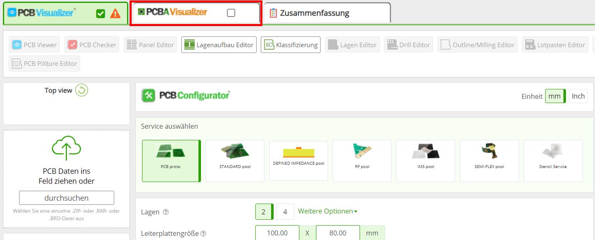The height and width of the screenshot is (240, 595).
Task: Switch to the Zusammenfassung tab
Action: point(327,13)
